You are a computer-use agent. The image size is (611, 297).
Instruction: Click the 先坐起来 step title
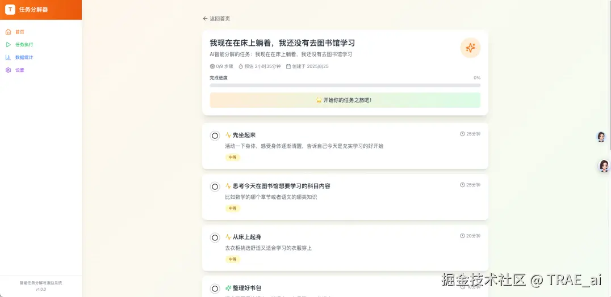point(244,135)
